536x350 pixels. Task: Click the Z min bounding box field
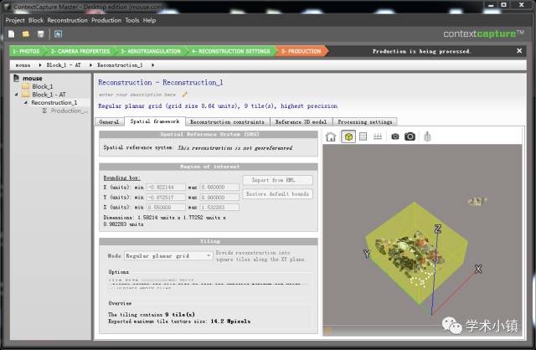point(166,207)
